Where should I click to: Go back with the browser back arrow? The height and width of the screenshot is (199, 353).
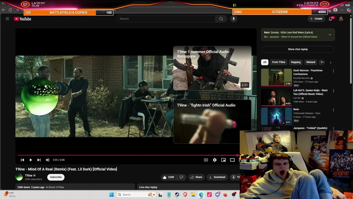(x=4, y=10)
